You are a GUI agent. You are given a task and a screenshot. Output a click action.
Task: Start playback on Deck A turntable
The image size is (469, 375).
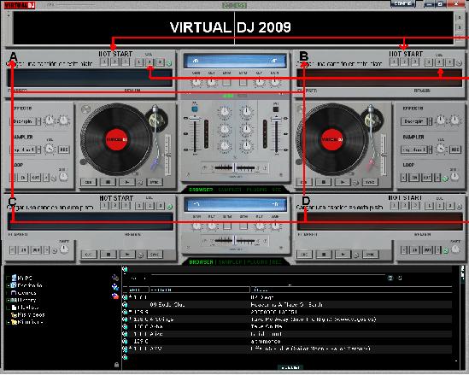pos(127,182)
